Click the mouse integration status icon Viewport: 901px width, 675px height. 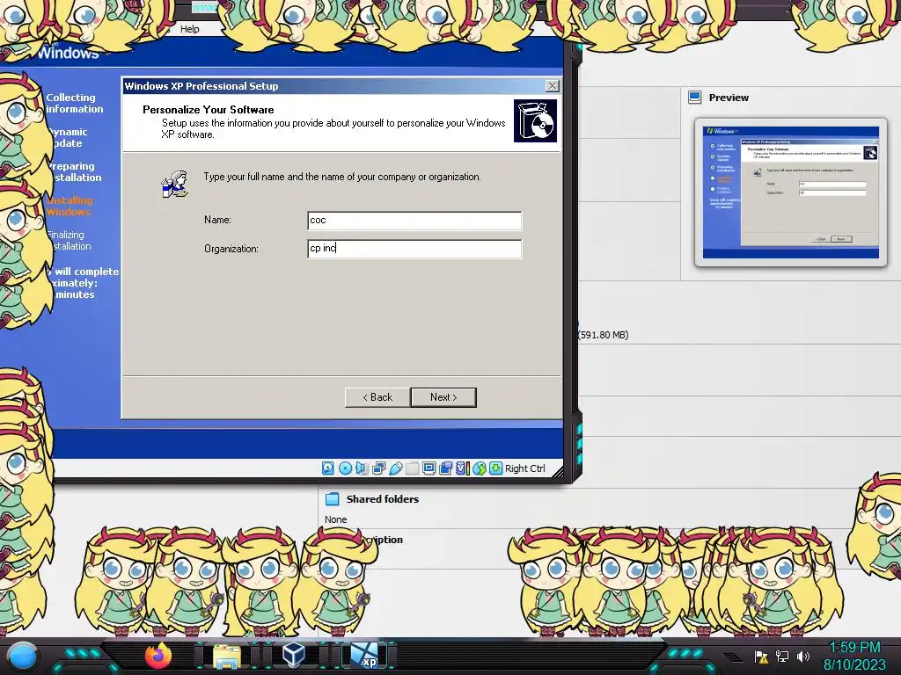[480, 468]
